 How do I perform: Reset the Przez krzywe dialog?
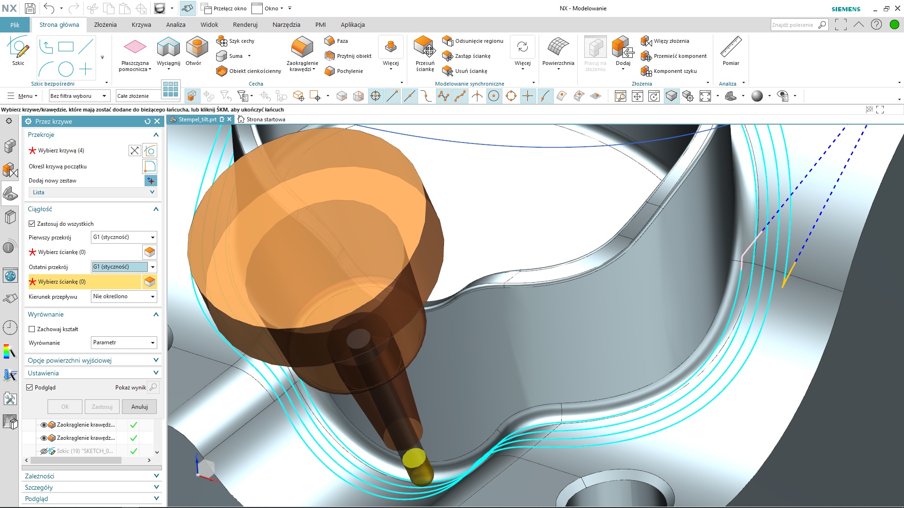point(147,121)
